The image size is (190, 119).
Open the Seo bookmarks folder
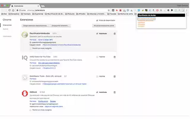tap(4, 14)
